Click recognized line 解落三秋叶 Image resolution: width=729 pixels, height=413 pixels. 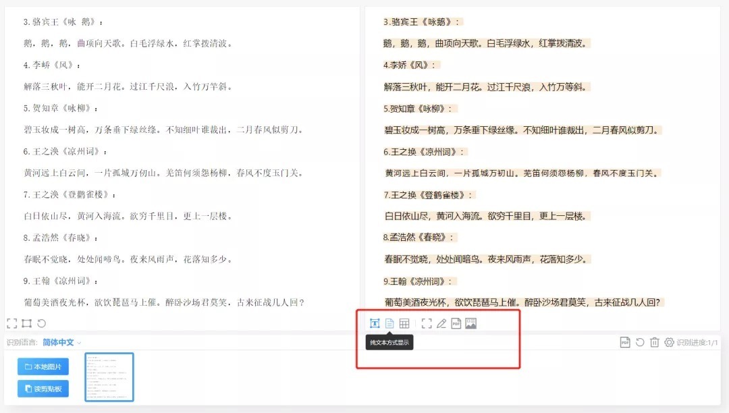(x=487, y=87)
